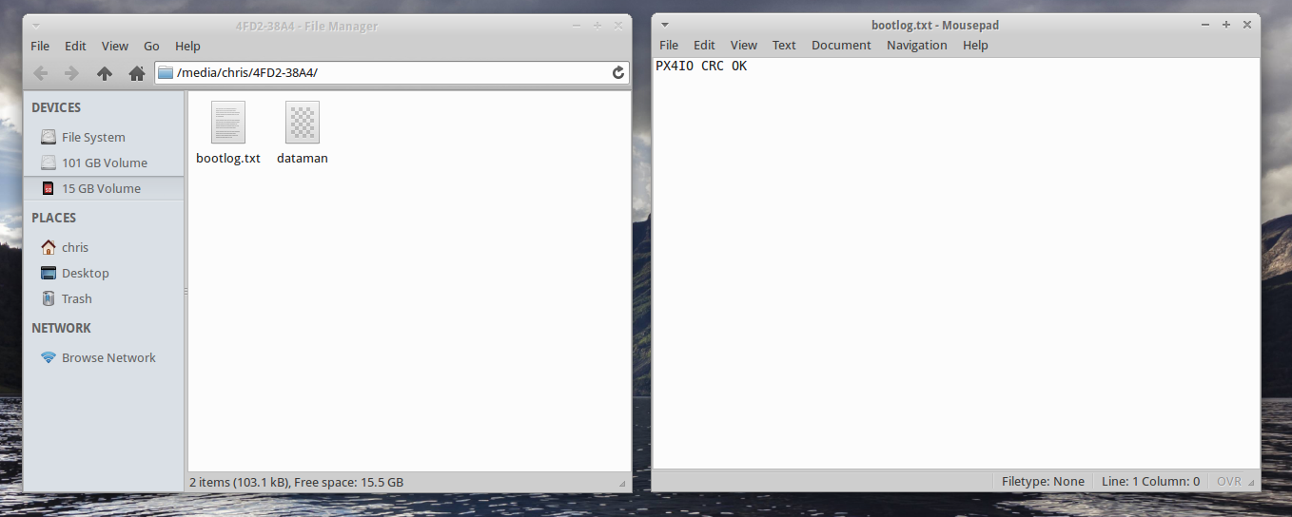Viewport: 1292px width, 517px height.
Task: Select the dataman file icon
Action: click(x=303, y=124)
